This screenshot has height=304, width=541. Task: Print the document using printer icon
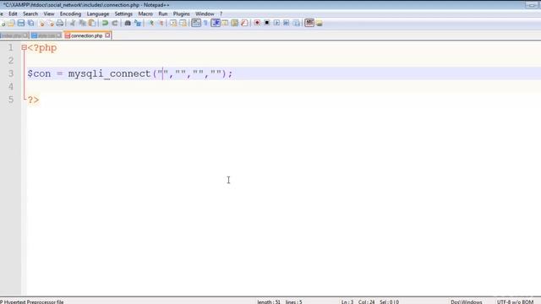[x=60, y=23]
